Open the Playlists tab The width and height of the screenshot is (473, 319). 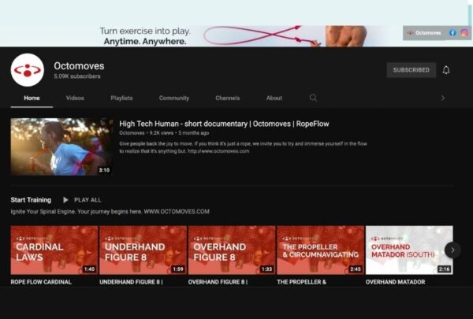[121, 98]
